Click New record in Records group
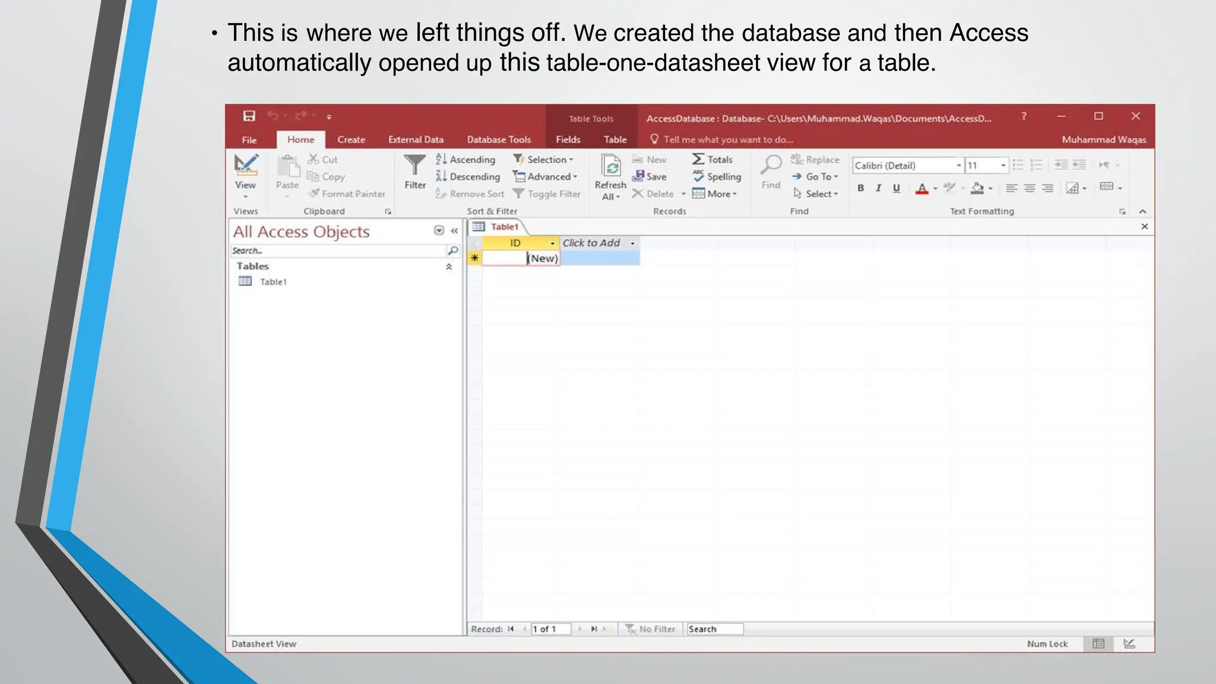Viewport: 1216px width, 684px height. (x=650, y=159)
